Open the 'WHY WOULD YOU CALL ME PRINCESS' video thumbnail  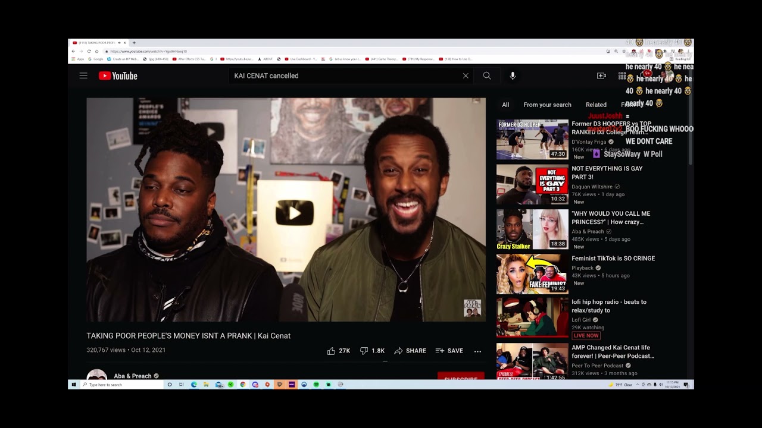pyautogui.click(x=532, y=229)
